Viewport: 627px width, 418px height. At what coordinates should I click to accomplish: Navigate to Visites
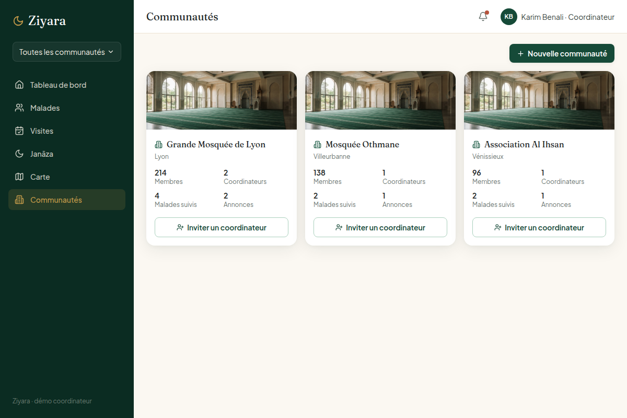coord(67,131)
